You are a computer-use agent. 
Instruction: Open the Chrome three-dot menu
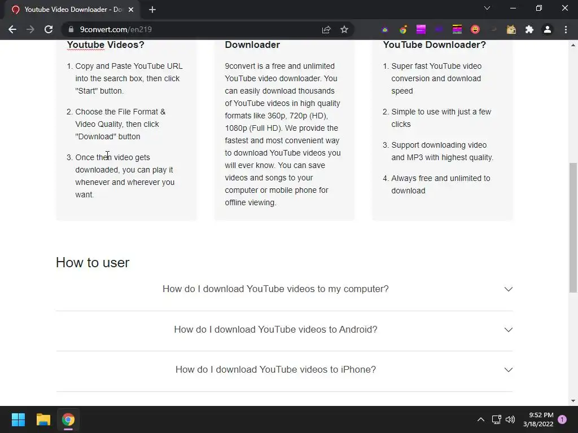click(566, 29)
